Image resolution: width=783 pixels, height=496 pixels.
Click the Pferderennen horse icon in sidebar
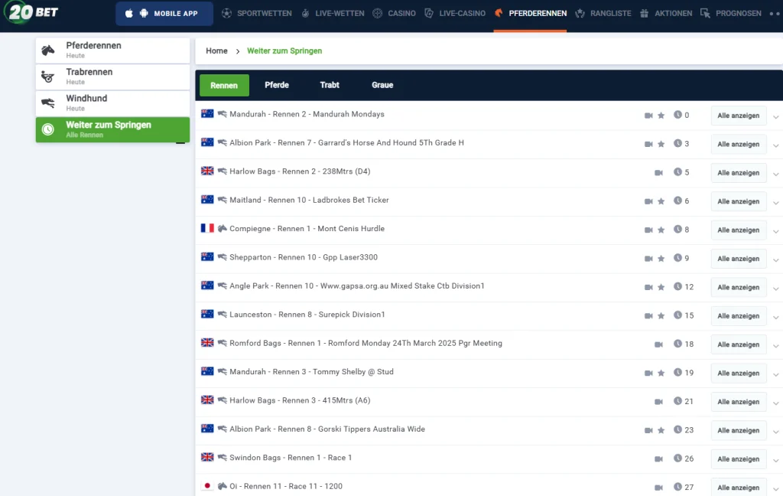tap(48, 51)
